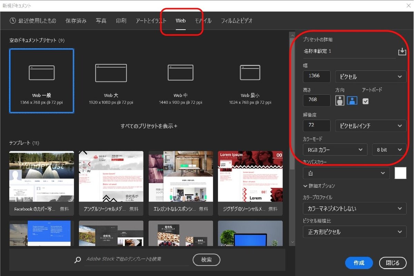Switch to the モバイル tab

coord(203,21)
